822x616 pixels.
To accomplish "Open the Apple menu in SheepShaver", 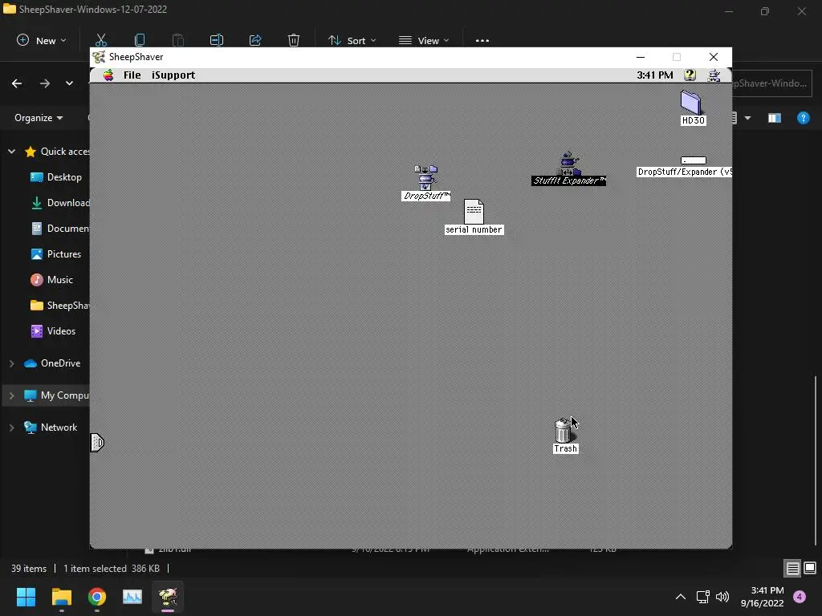I will coord(108,75).
